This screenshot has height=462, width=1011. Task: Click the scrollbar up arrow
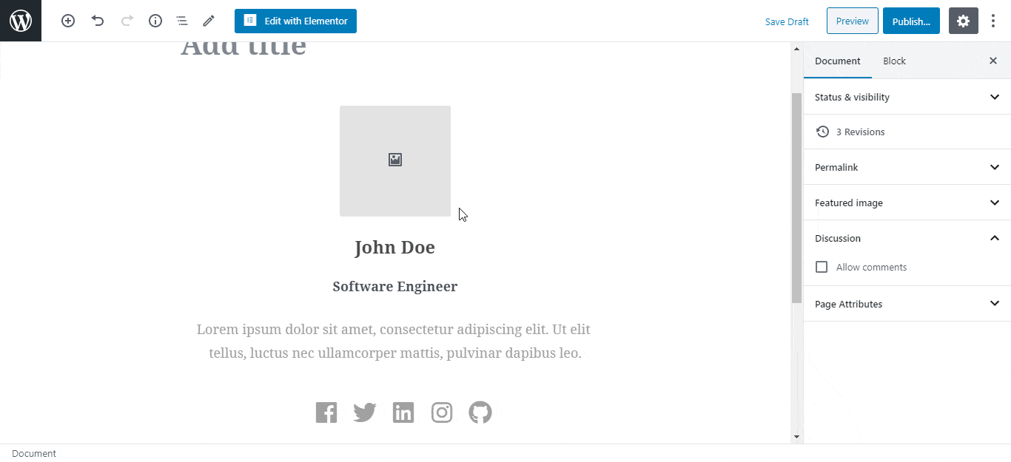(797, 49)
